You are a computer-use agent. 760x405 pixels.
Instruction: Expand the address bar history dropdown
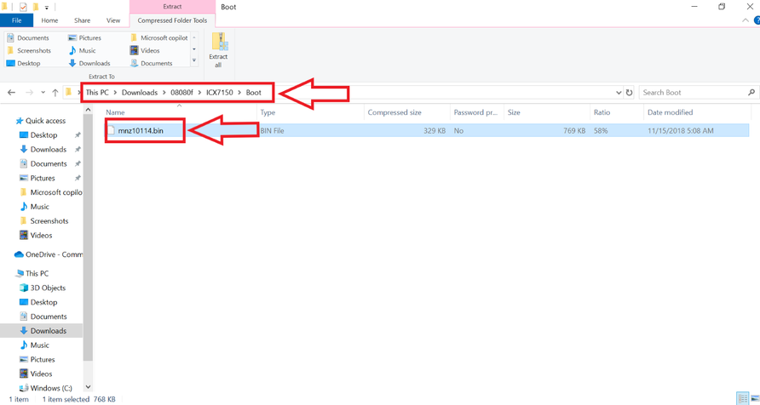(618, 93)
